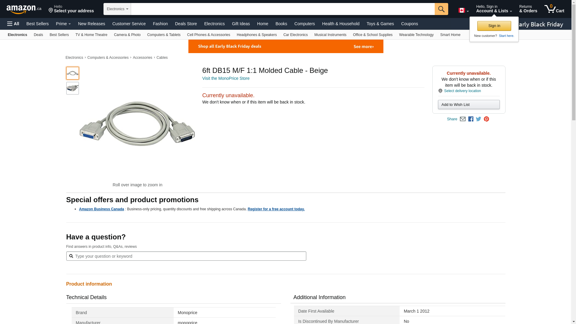Share via Twitter icon

point(478,119)
